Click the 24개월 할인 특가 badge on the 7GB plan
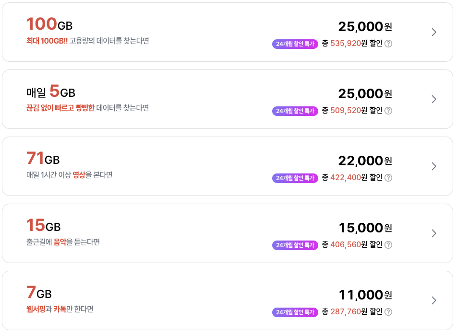 295,312
